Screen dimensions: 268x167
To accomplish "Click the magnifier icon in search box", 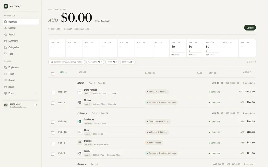I will (x=52, y=62).
